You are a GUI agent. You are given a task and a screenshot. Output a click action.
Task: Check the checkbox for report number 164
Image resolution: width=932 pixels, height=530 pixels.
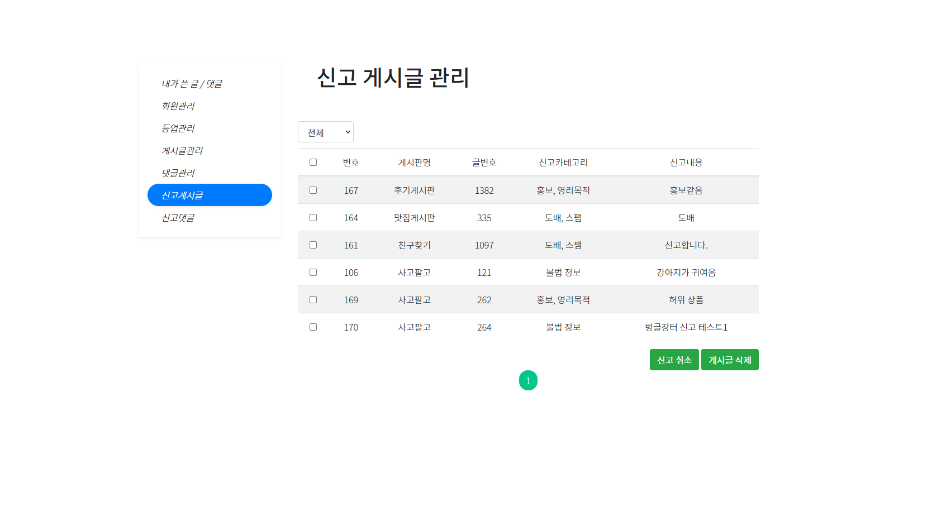[x=313, y=217]
